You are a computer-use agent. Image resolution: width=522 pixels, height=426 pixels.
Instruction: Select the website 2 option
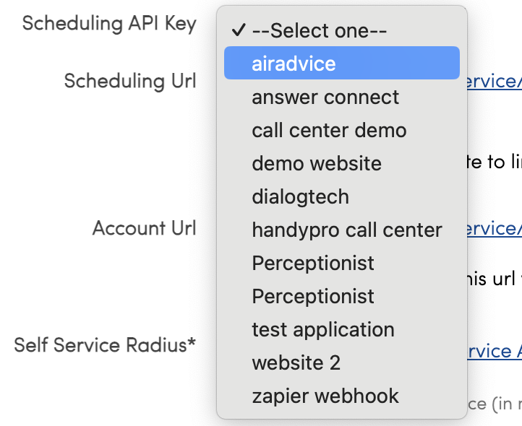[296, 363]
